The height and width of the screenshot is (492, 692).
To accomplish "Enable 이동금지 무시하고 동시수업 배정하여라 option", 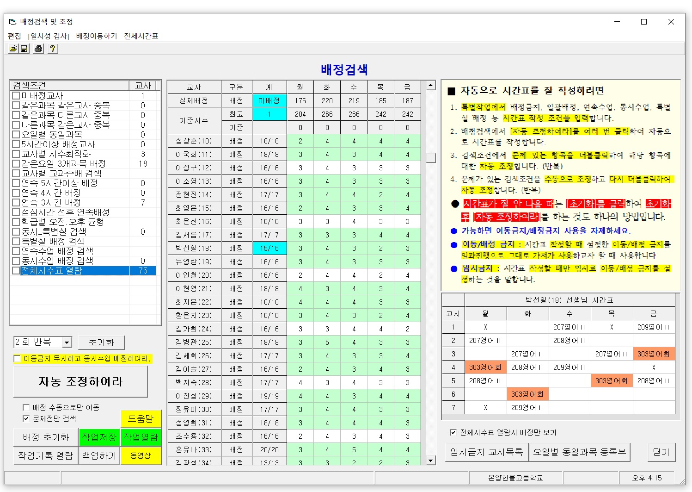I will (x=18, y=359).
